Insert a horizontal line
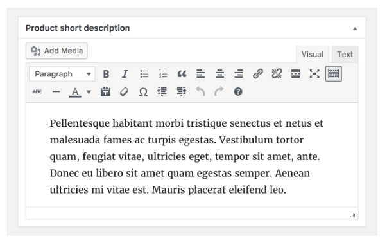This screenshot has height=243, width=387. [56, 92]
